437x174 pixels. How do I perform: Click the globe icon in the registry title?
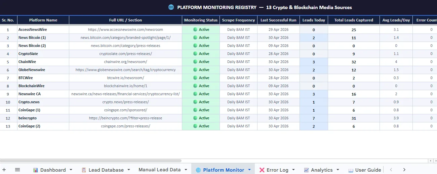click(171, 7)
